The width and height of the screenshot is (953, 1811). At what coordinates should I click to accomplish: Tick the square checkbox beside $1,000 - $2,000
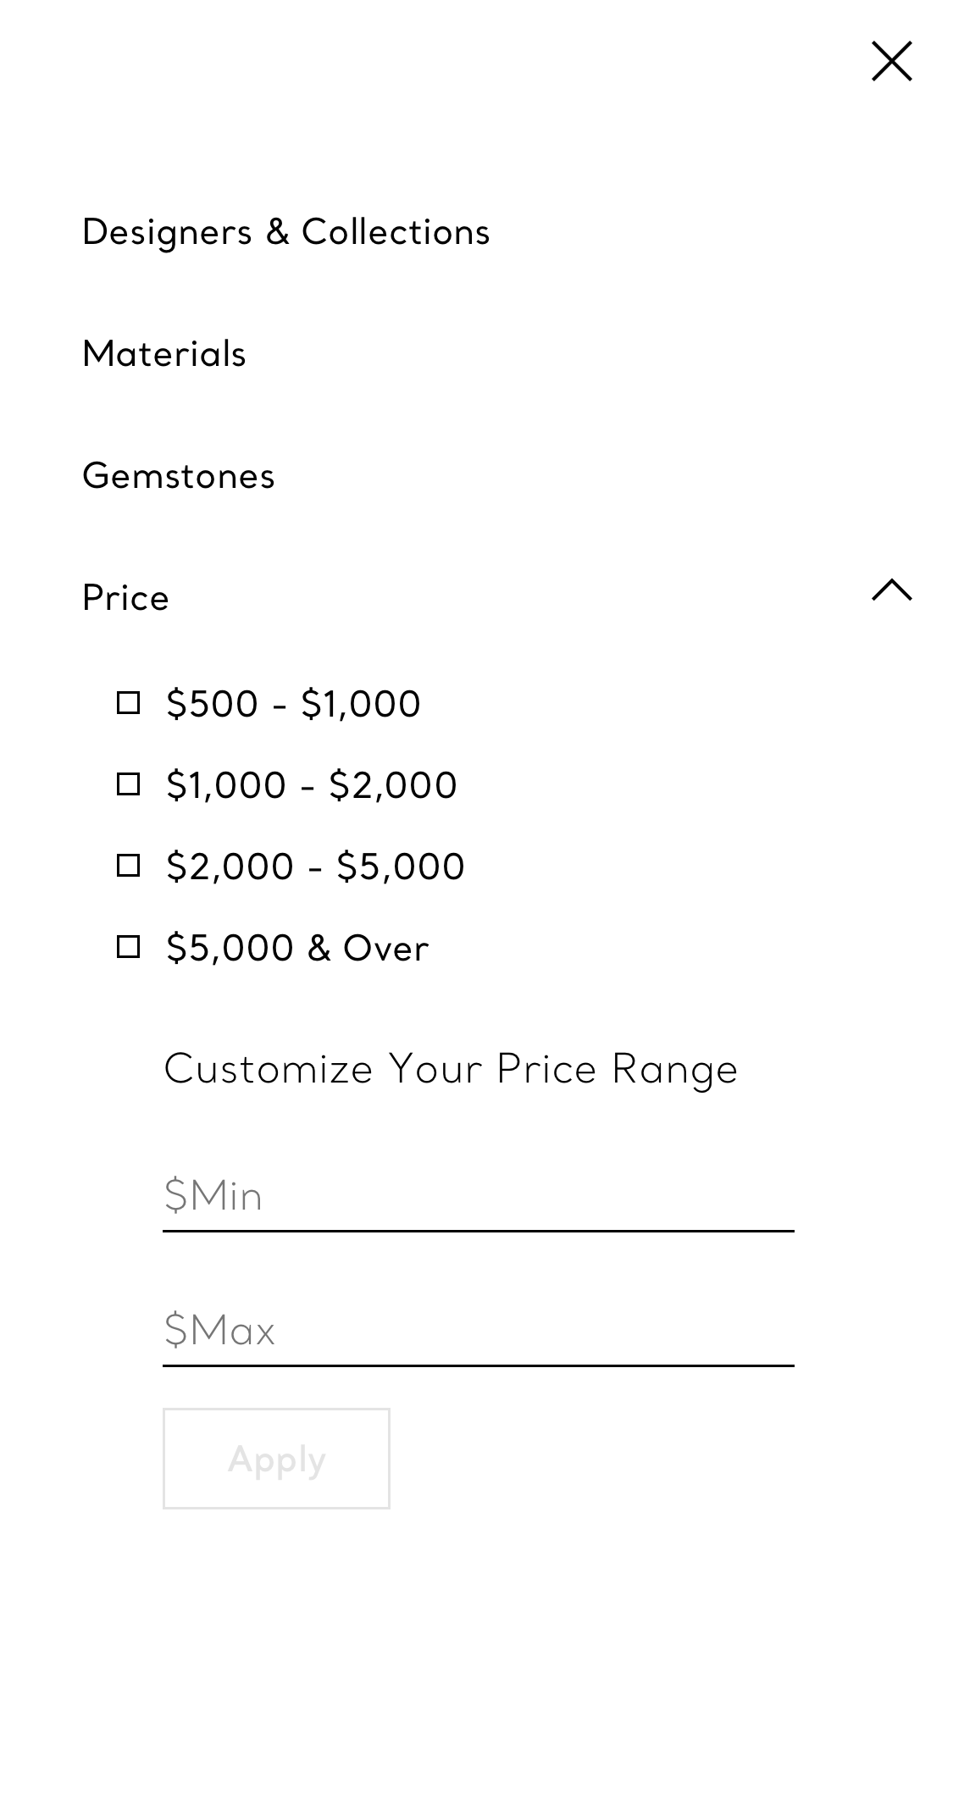tap(128, 784)
